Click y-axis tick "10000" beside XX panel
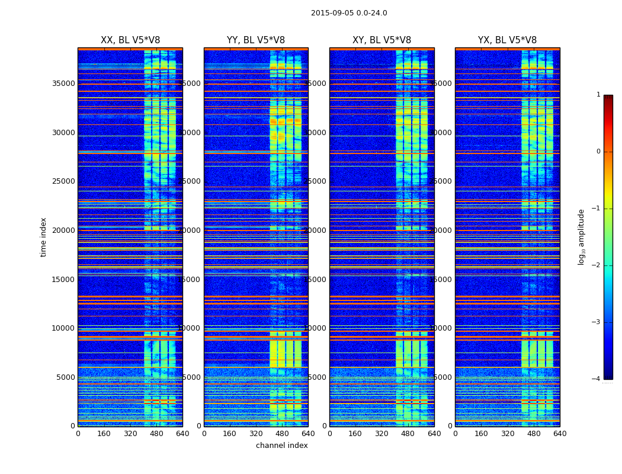Screen dimensions: 622x474 [x=63, y=328]
